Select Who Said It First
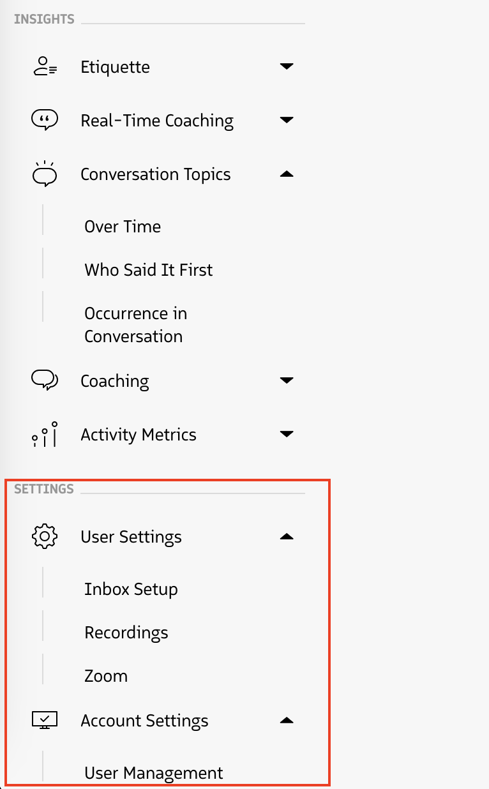The image size is (489, 789). pos(148,269)
